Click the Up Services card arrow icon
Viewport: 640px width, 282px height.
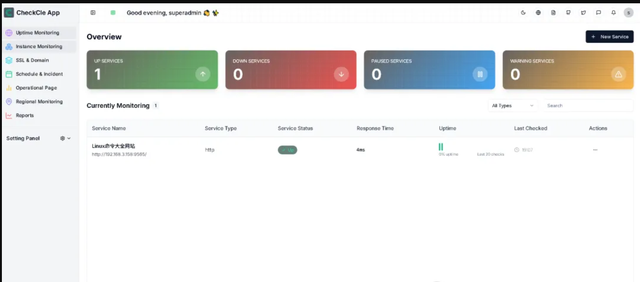tap(203, 74)
